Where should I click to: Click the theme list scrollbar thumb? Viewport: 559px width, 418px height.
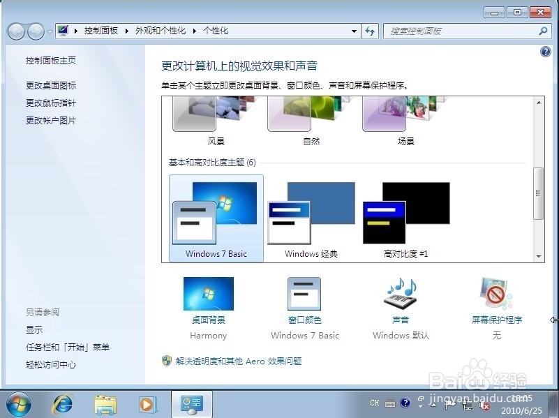pyautogui.click(x=538, y=193)
